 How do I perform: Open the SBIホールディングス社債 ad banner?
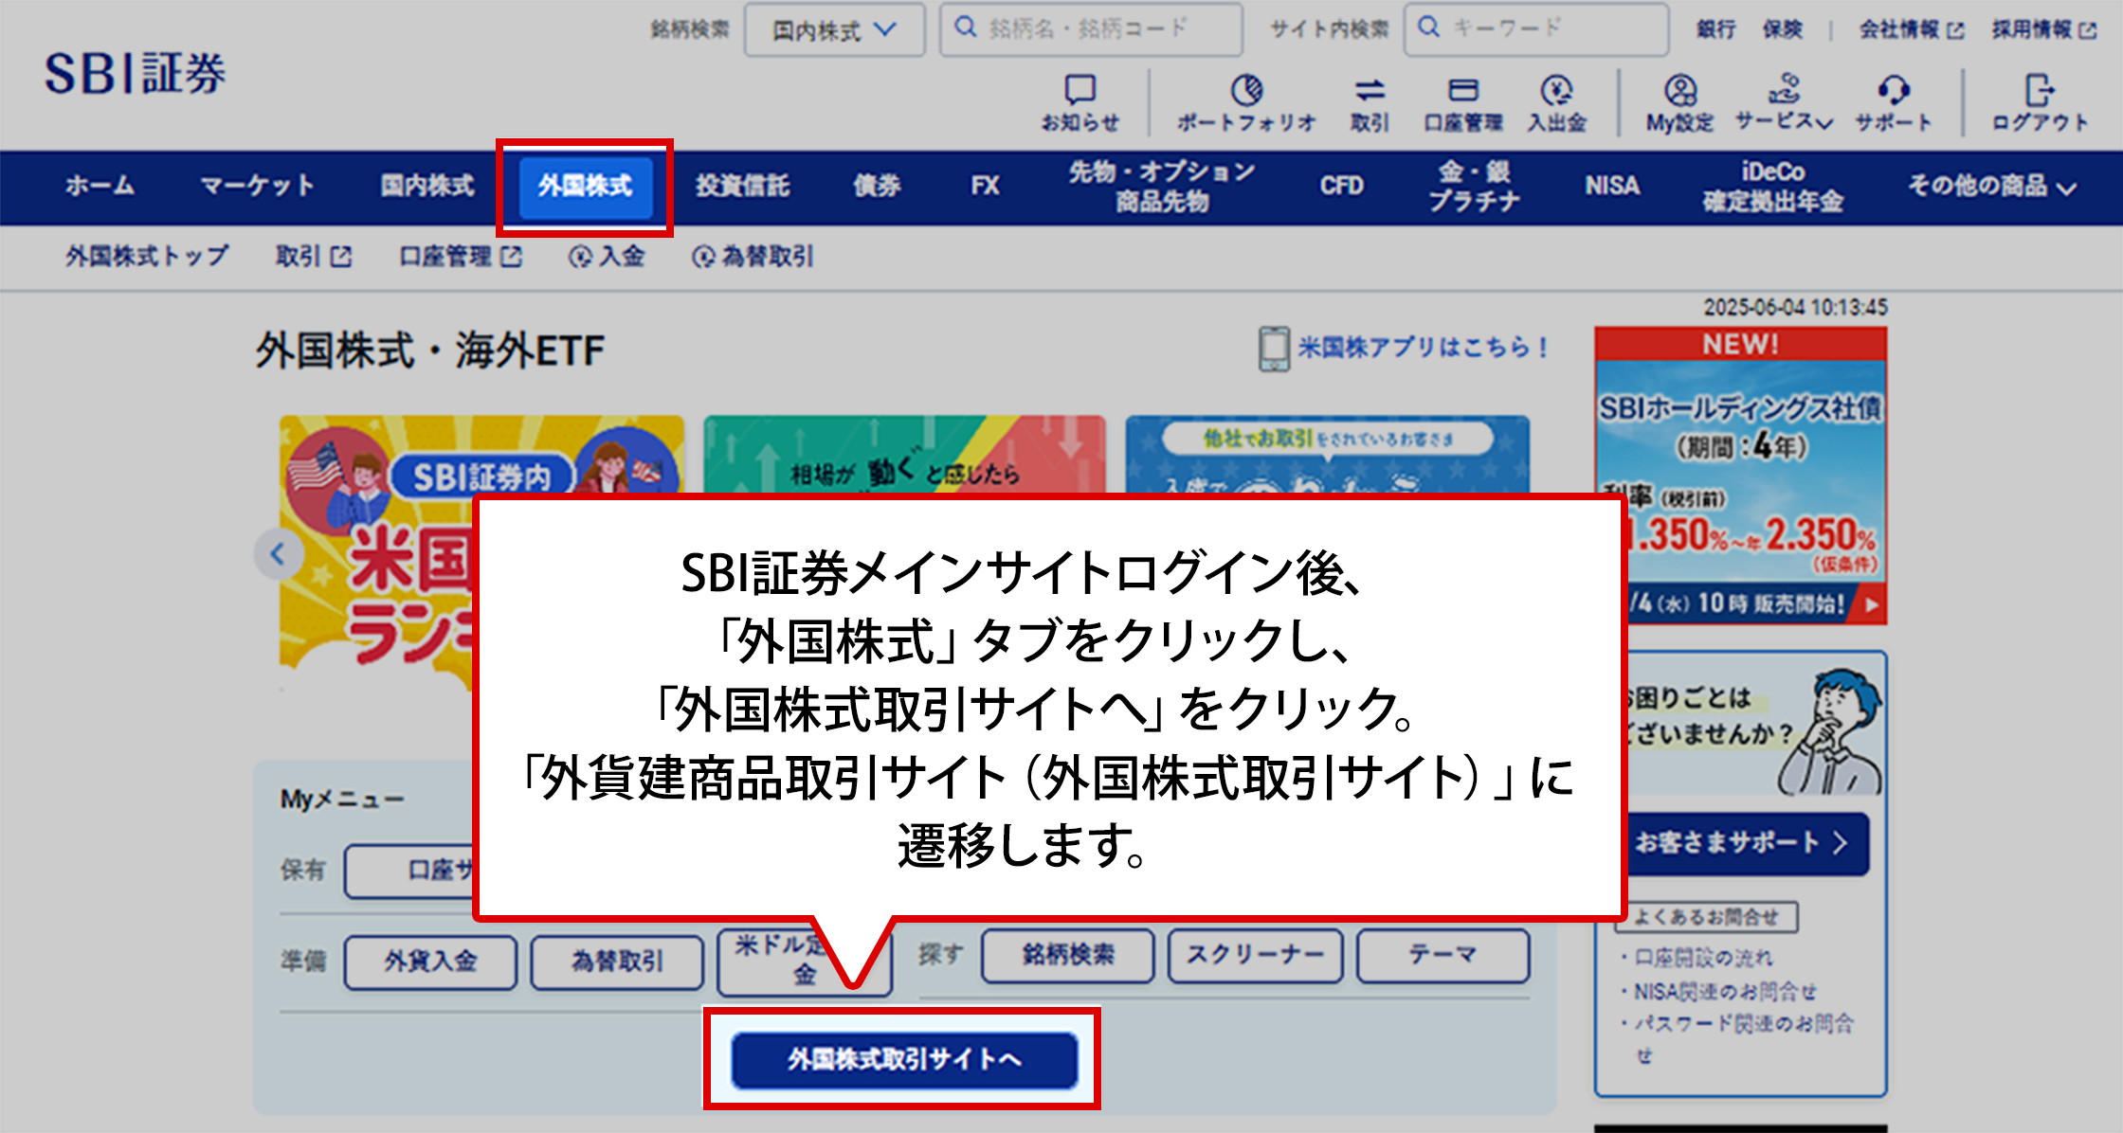[x=1740, y=476]
